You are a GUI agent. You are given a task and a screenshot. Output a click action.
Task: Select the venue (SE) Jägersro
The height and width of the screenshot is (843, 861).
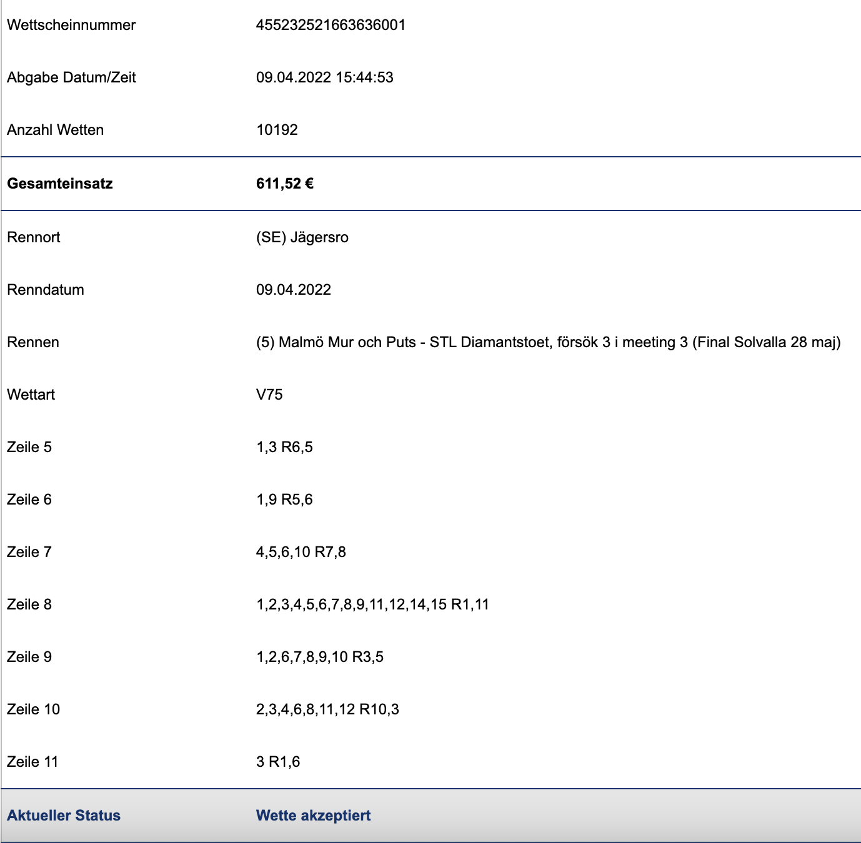pos(302,237)
